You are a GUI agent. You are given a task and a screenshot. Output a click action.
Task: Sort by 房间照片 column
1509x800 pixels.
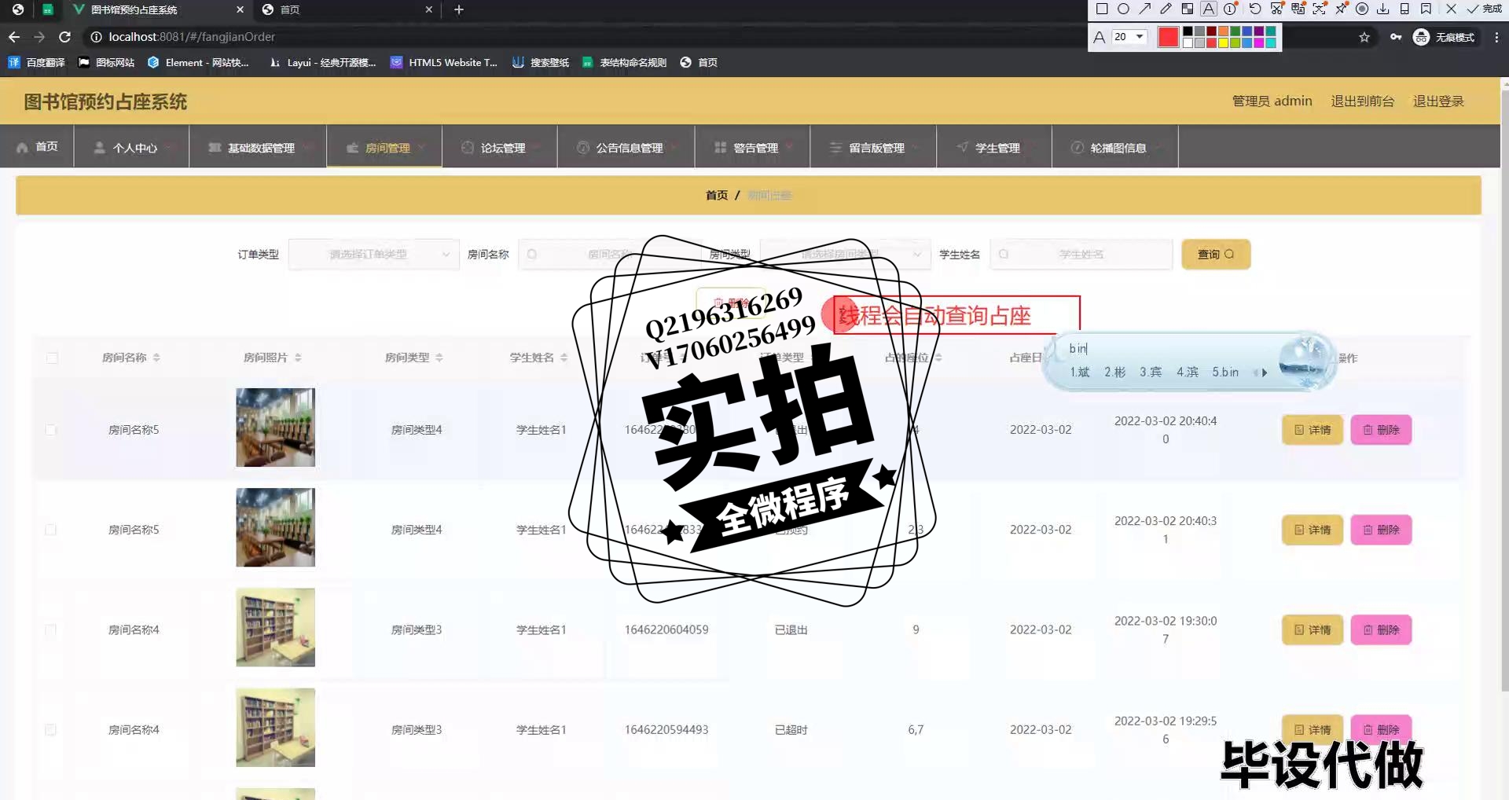click(x=298, y=358)
